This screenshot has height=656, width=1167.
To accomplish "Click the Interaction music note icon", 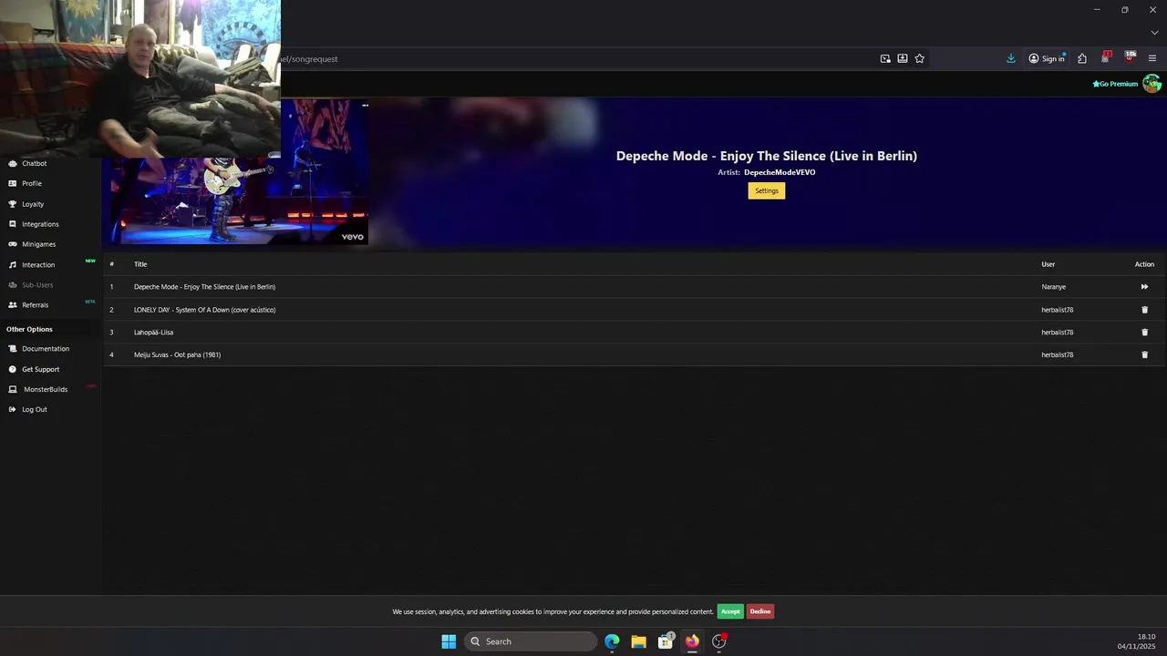I will tap(13, 265).
